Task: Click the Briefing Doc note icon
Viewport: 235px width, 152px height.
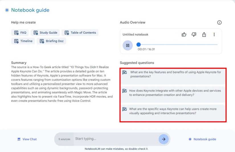Action: point(42,41)
